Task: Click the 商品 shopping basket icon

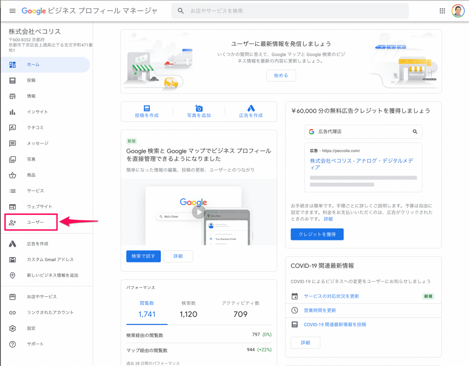Action: point(12,175)
